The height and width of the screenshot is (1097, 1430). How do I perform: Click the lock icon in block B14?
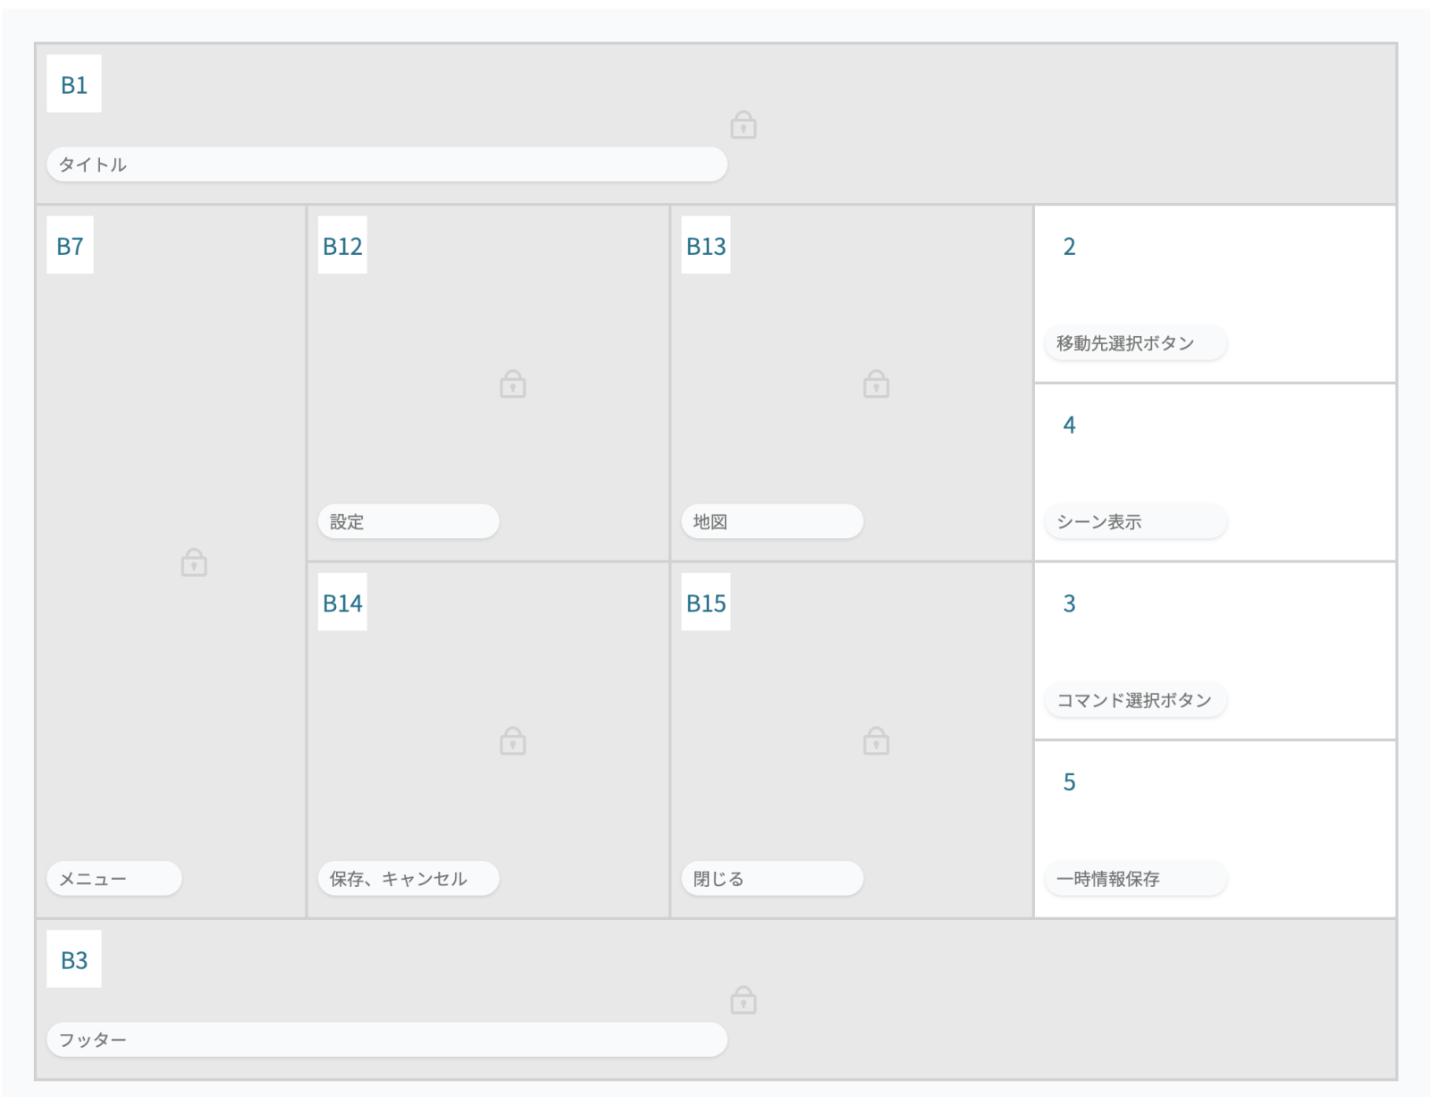(x=512, y=741)
